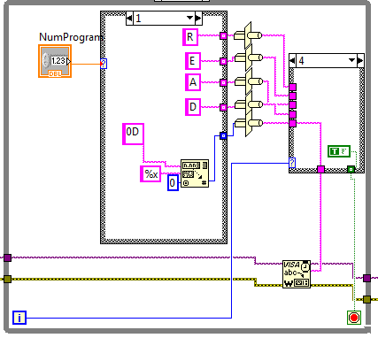This screenshot has width=378, height=338.
Task: Select the R string constant
Action: 190,37
